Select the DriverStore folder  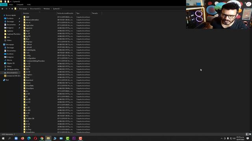point(30,89)
